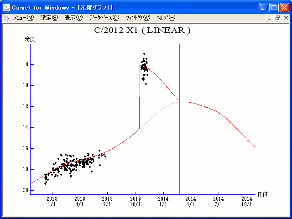Open the メニュー(M) menu

[24, 18]
